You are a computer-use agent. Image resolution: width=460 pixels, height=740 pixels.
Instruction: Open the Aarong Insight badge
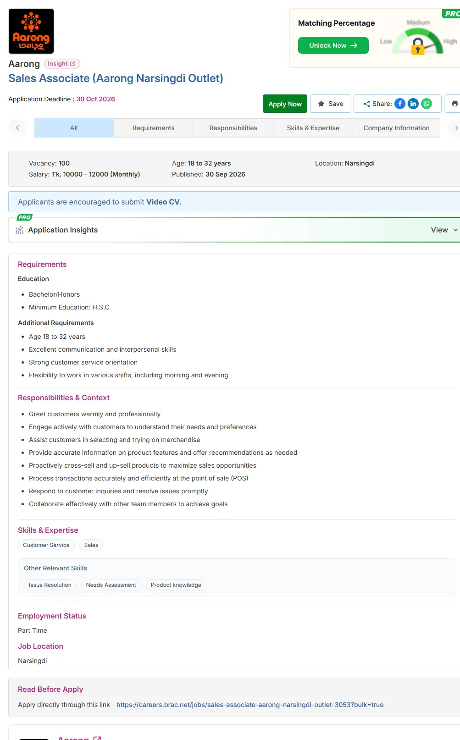click(62, 64)
